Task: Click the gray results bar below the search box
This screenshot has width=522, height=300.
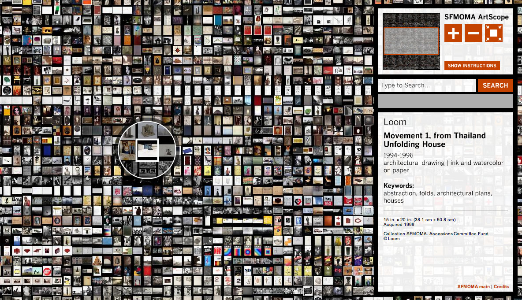Action: pos(445,101)
